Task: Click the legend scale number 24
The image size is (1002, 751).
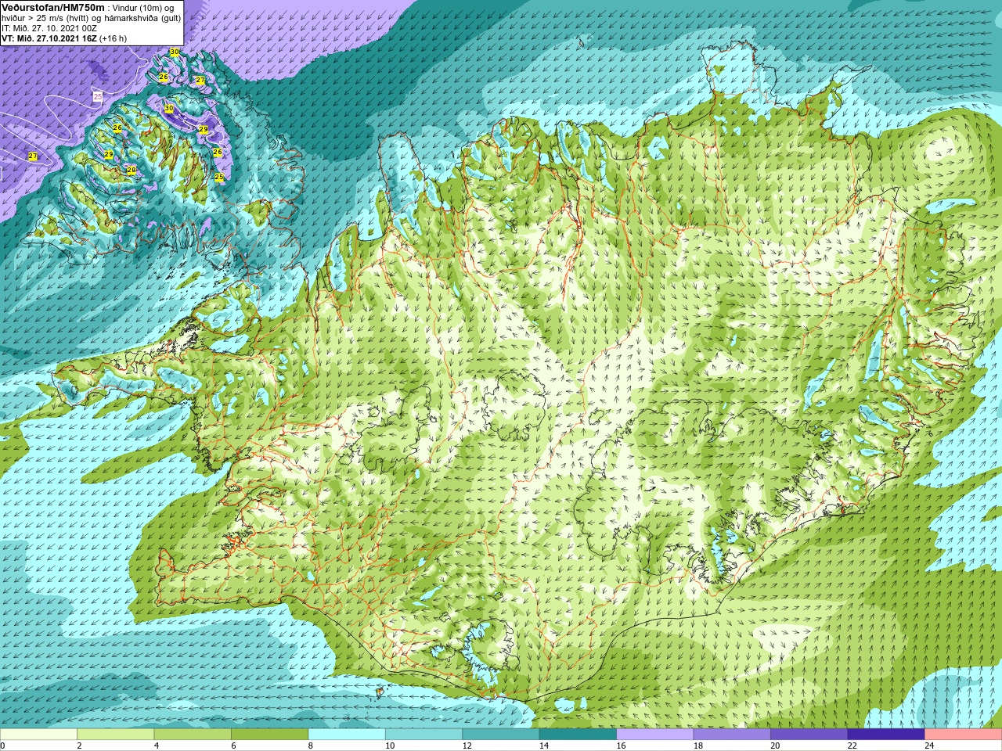Action: 930,746
